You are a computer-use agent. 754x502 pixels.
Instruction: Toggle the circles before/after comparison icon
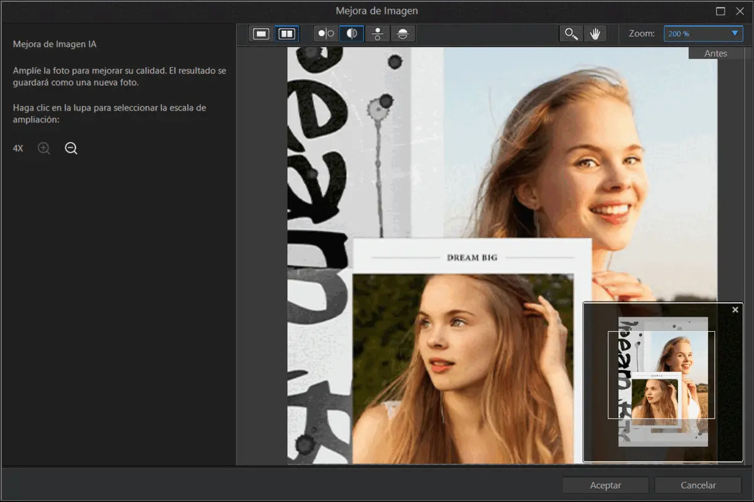(x=325, y=33)
